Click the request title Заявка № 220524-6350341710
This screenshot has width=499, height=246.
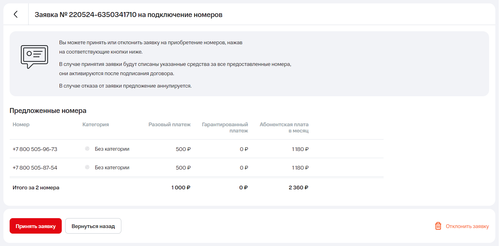[x=128, y=15]
